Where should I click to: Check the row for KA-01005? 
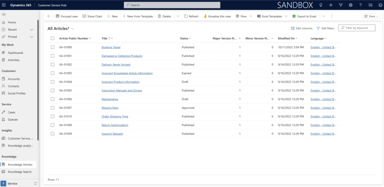(x=52, y=91)
